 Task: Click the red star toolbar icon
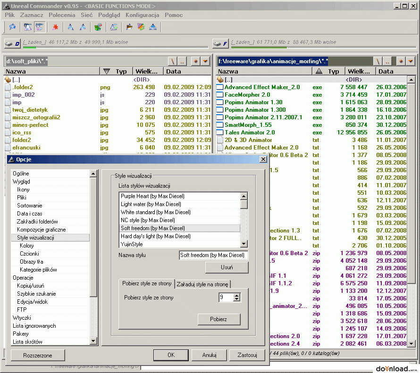55,27
